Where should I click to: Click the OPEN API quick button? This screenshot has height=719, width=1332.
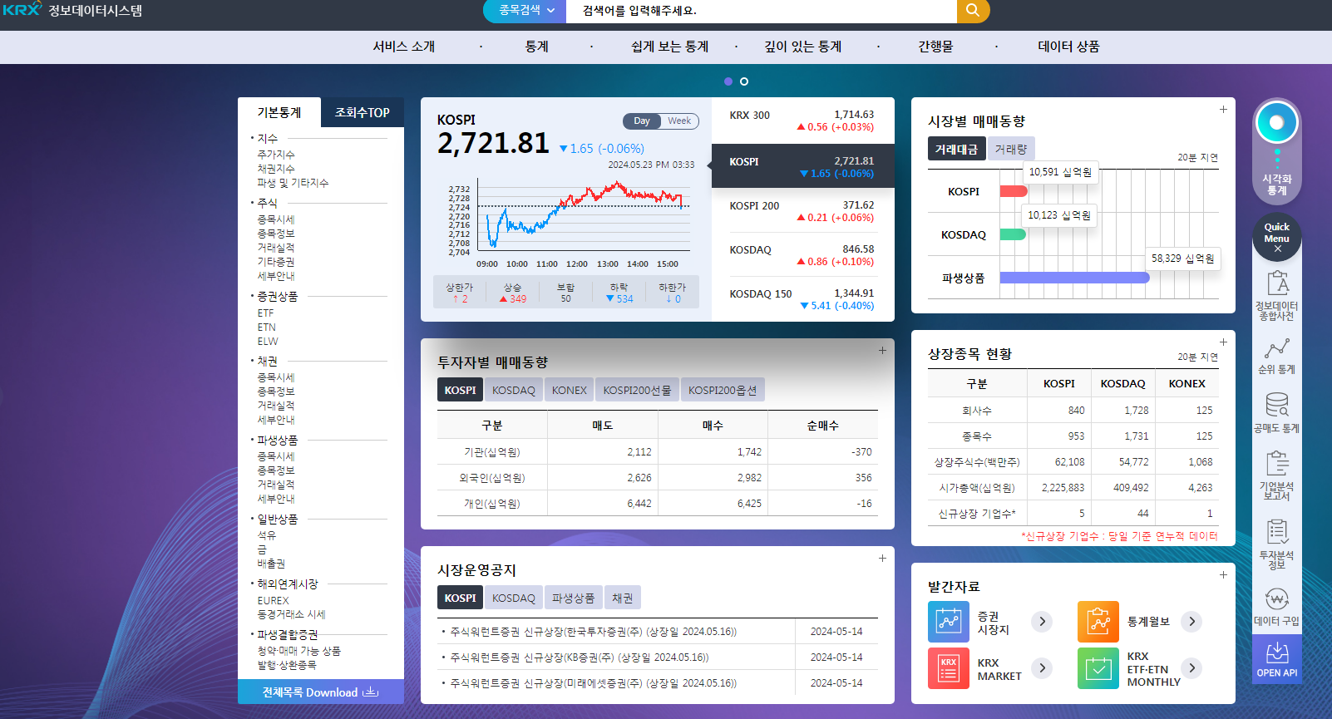pos(1277,659)
